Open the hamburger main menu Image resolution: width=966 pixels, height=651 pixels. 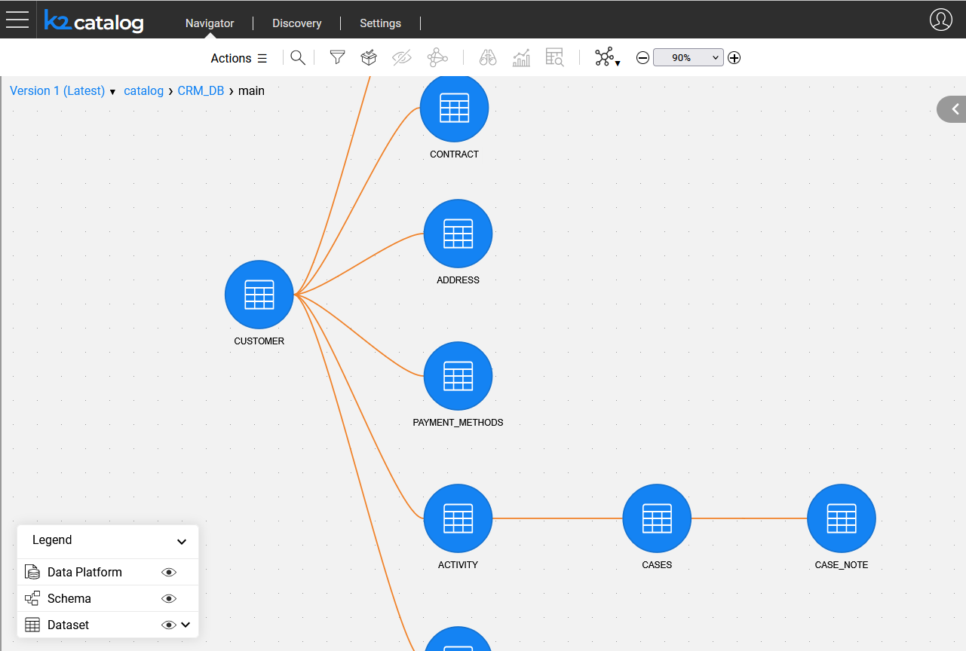pyautogui.click(x=17, y=20)
